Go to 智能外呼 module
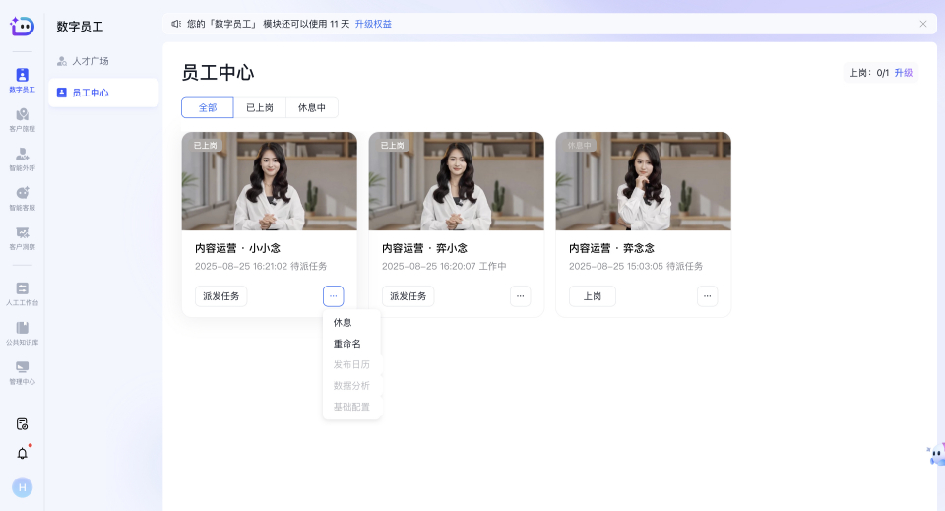 click(x=22, y=159)
